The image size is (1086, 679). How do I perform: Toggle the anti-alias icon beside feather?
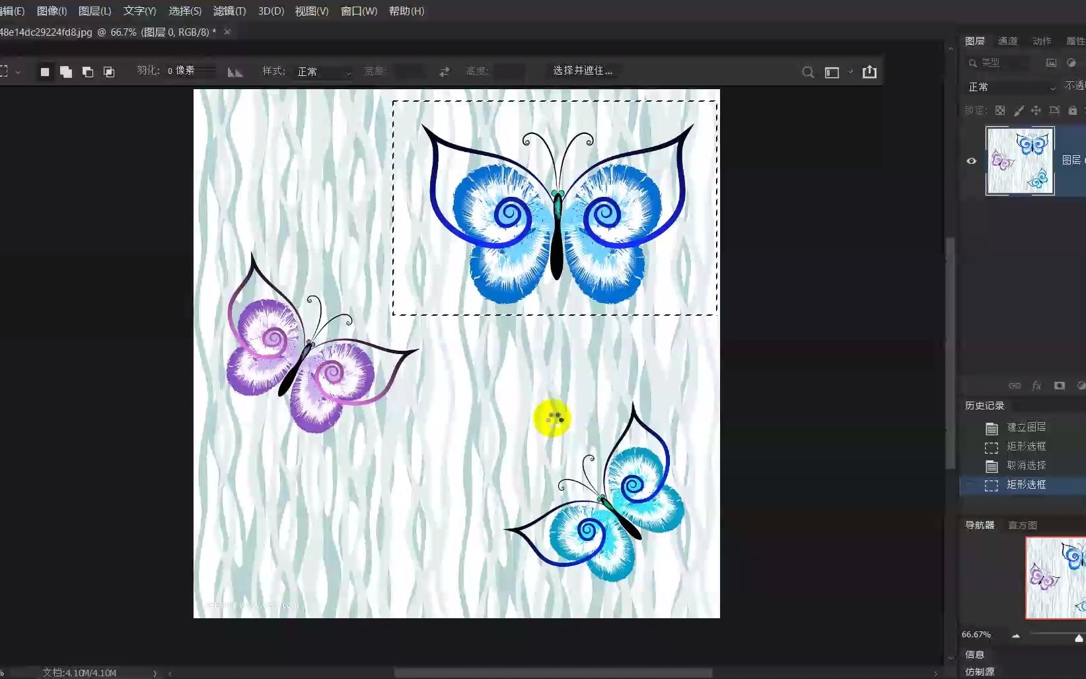point(235,72)
